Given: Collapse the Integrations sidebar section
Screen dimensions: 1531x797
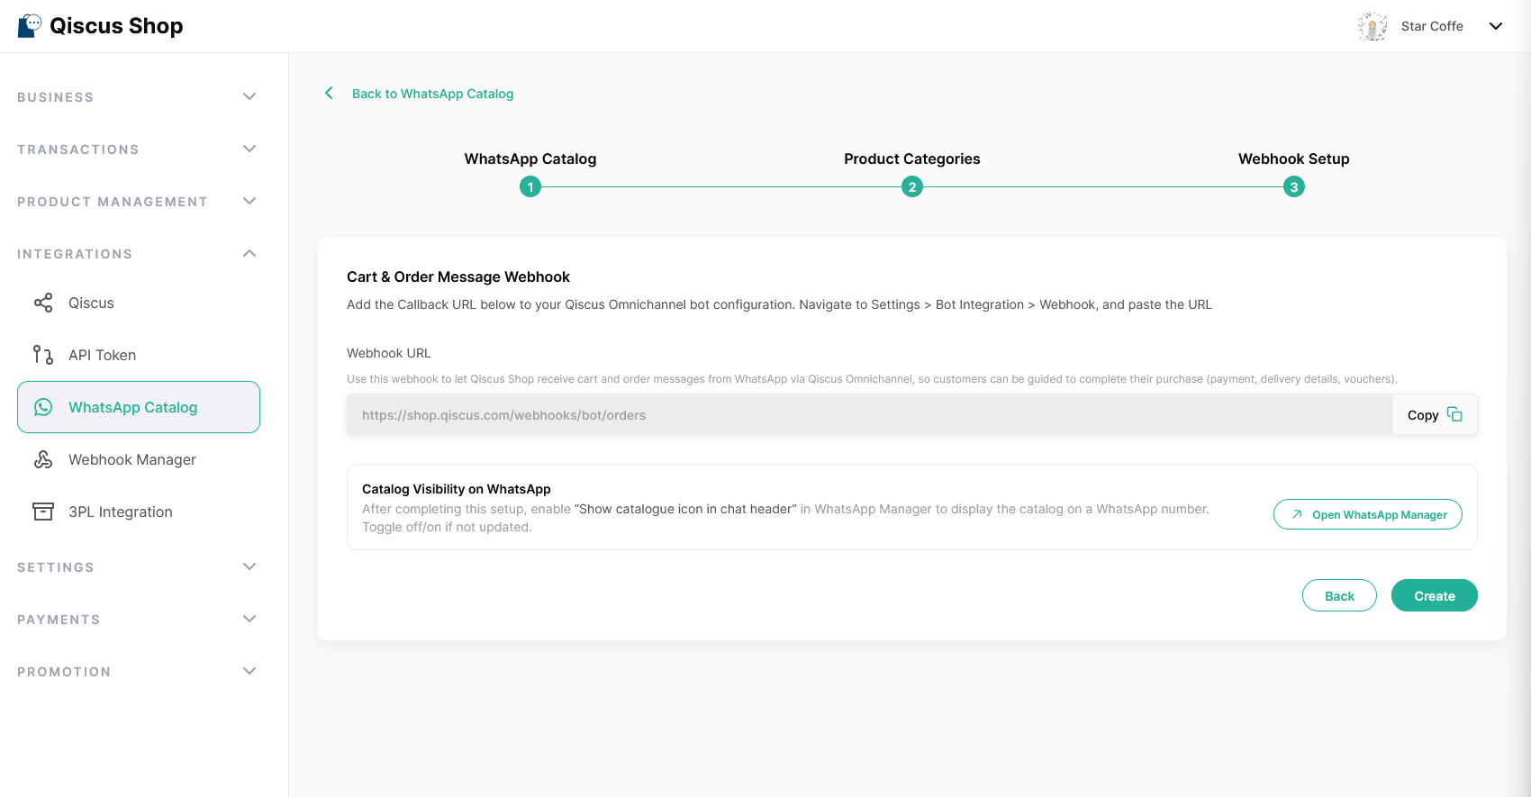Looking at the screenshot, I should tap(137, 253).
